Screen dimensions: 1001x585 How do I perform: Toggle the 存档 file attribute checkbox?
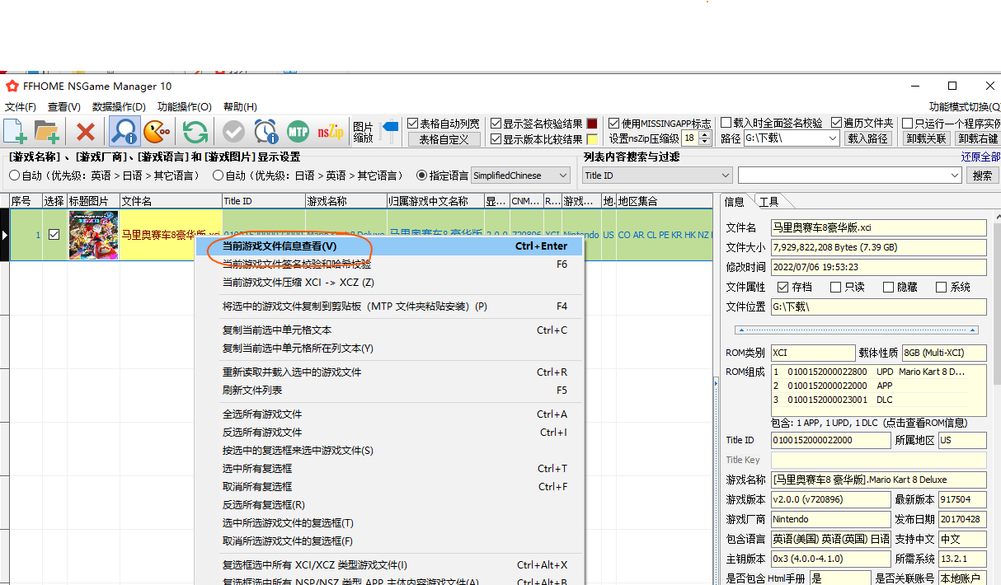click(x=783, y=288)
